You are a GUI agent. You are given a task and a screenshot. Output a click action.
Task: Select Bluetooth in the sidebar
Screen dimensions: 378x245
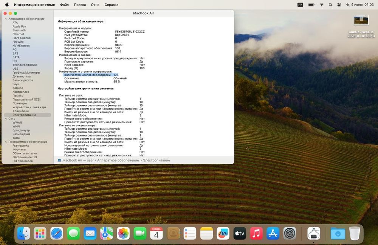click(x=19, y=30)
